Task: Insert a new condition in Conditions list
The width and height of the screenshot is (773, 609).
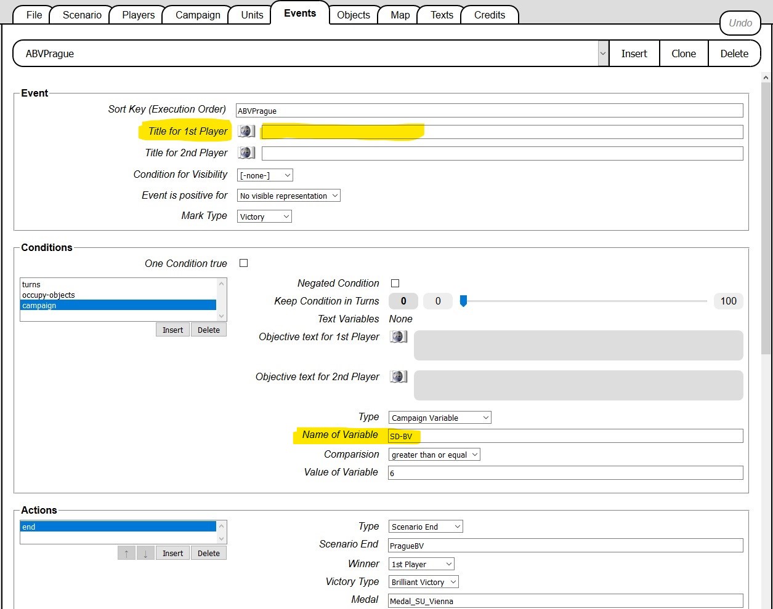Action: click(x=172, y=330)
